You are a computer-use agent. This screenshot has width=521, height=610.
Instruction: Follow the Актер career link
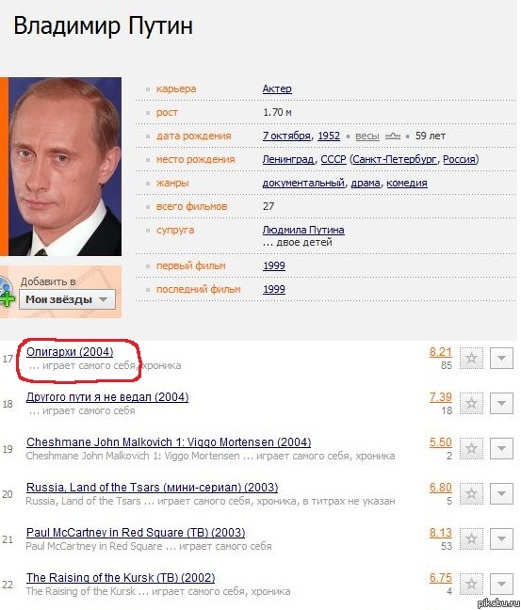click(277, 88)
